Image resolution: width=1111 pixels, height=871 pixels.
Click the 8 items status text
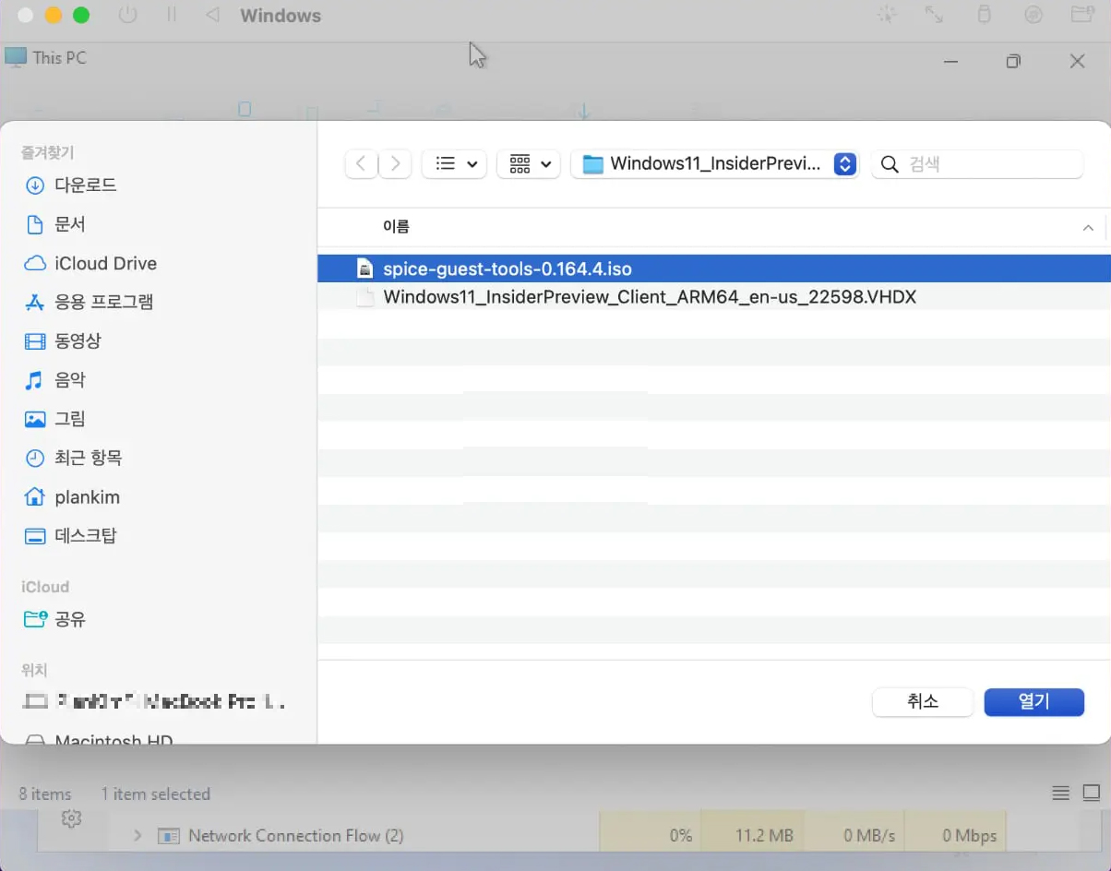click(45, 793)
